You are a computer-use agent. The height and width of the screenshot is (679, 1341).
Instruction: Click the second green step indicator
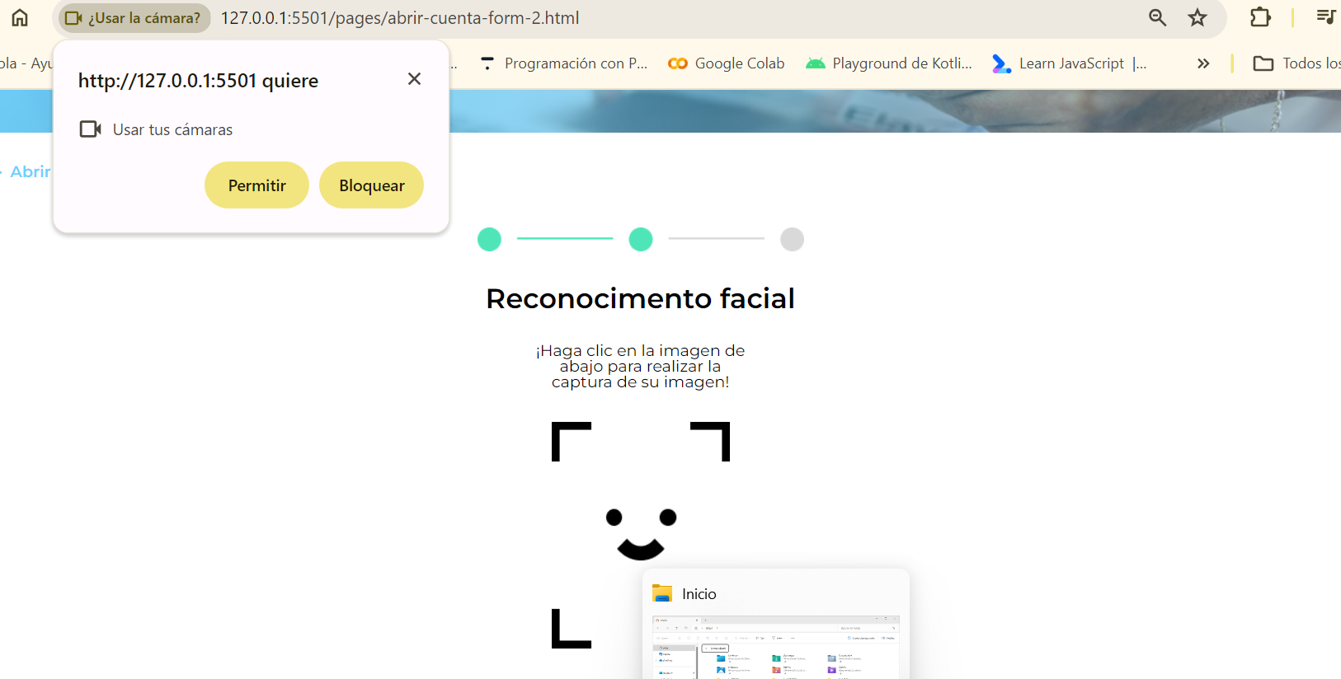641,239
